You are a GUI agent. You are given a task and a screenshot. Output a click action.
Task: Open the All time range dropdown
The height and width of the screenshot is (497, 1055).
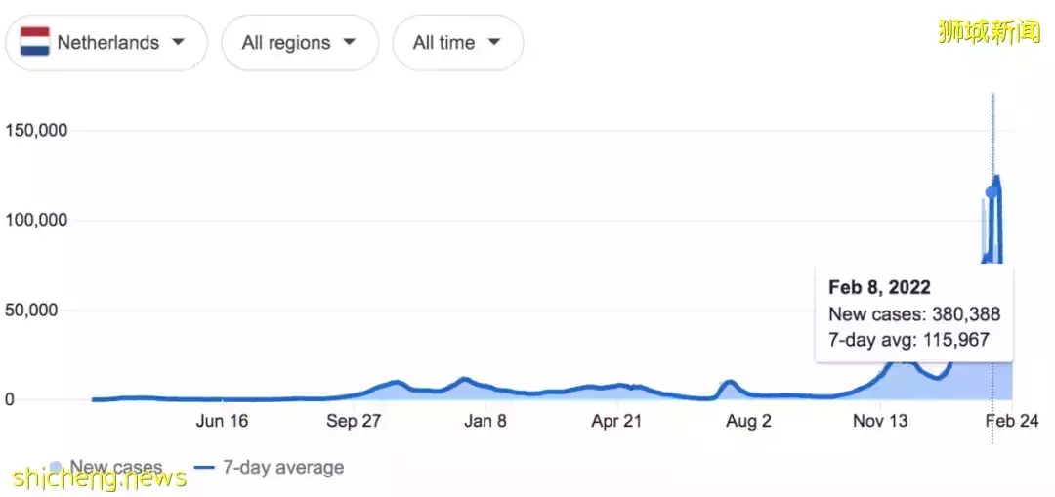coord(457,43)
